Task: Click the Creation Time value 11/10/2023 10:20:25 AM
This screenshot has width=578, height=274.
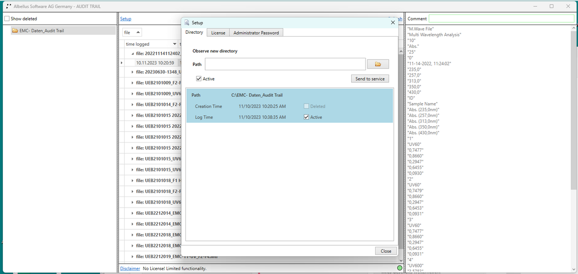Action: click(262, 106)
